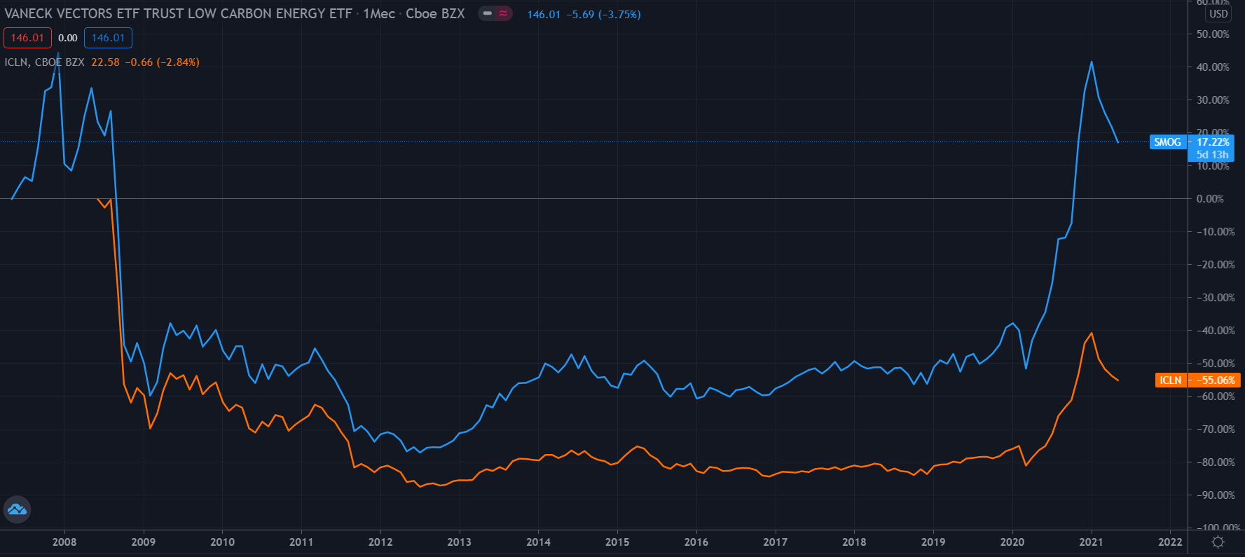Viewport: 1245px width, 557px height.
Task: Click the blue SMOG price scale label
Action: point(1168,142)
